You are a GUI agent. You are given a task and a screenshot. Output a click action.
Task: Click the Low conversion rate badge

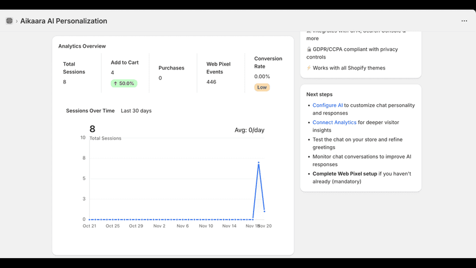click(x=262, y=87)
